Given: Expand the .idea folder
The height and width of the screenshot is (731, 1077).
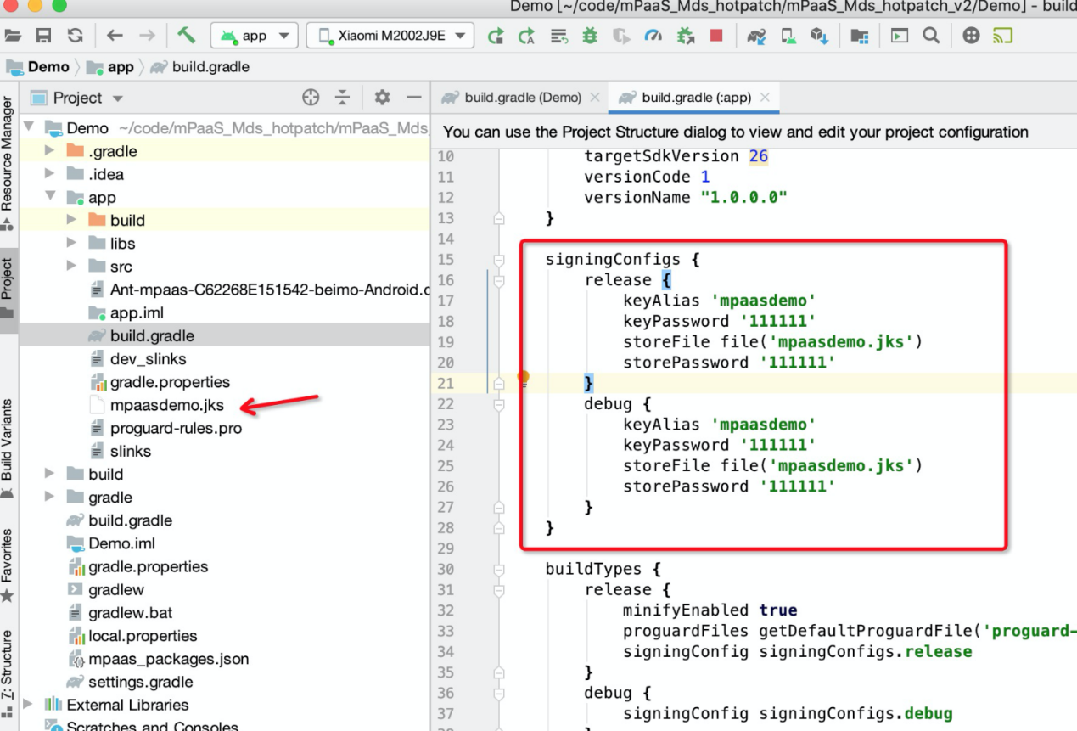Looking at the screenshot, I should (x=50, y=174).
